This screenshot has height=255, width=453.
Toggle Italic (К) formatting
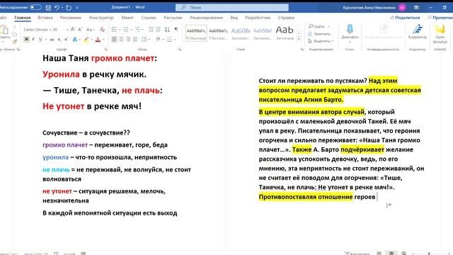click(x=33, y=40)
